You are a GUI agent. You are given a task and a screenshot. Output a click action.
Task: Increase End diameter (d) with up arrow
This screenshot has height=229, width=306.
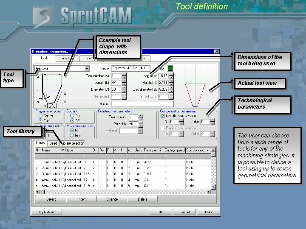coord(171,88)
